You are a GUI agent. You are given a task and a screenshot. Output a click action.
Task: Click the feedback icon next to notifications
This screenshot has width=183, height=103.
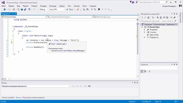(x=137, y=2)
